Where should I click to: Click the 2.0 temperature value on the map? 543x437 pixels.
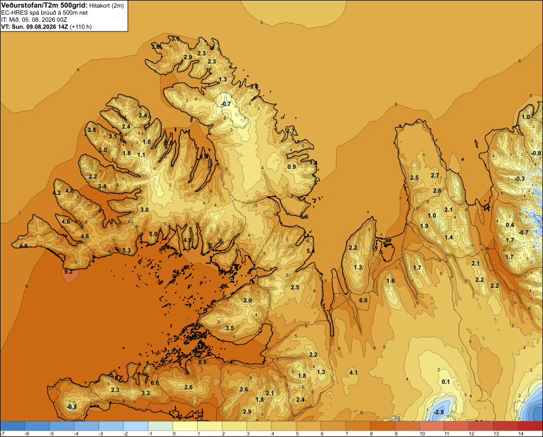click(x=248, y=300)
